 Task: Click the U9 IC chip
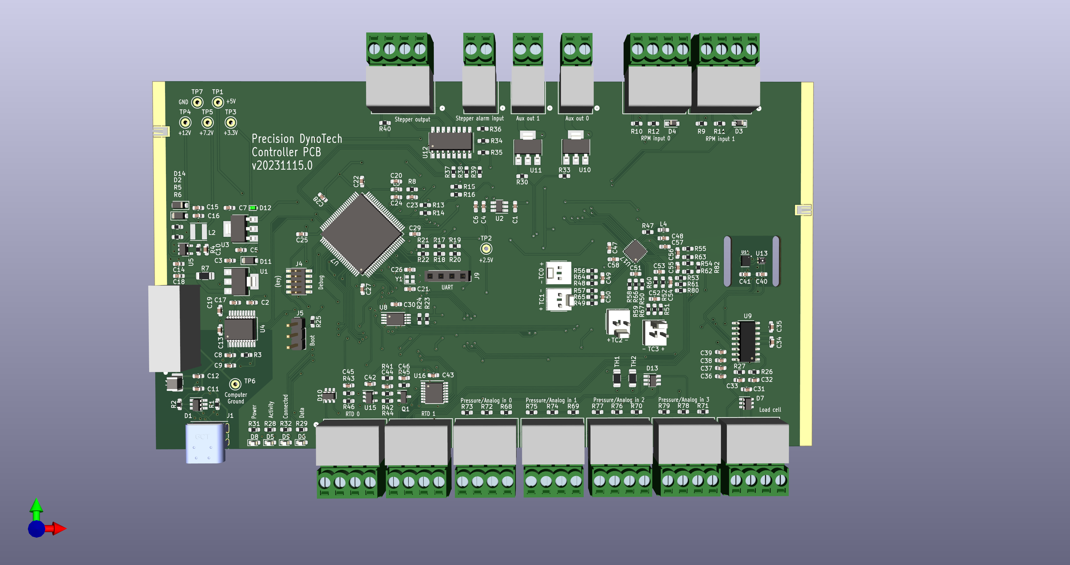click(x=747, y=341)
